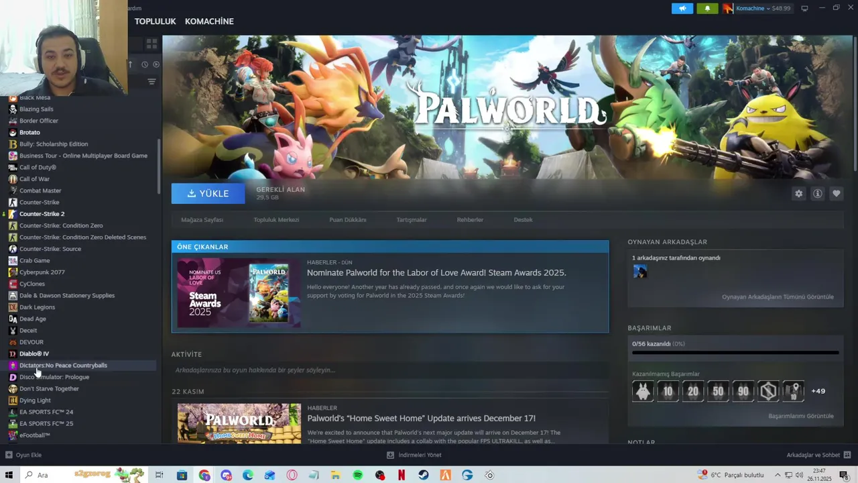This screenshot has width=858, height=483.
Task: Open Chrome from the taskbar
Action: pos(204,475)
